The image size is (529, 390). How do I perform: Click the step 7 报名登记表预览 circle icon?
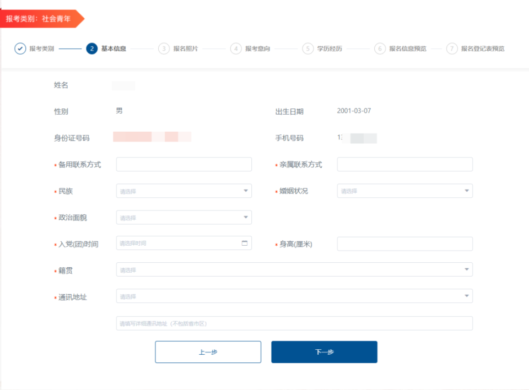[451, 48]
